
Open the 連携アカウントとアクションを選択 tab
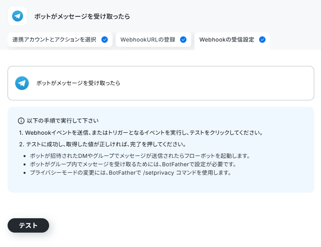pyautogui.click(x=60, y=40)
